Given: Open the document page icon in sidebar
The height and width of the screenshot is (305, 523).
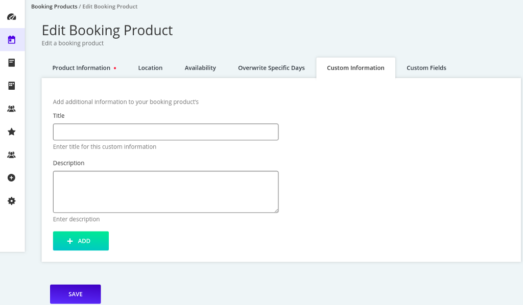Looking at the screenshot, I should point(11,63).
